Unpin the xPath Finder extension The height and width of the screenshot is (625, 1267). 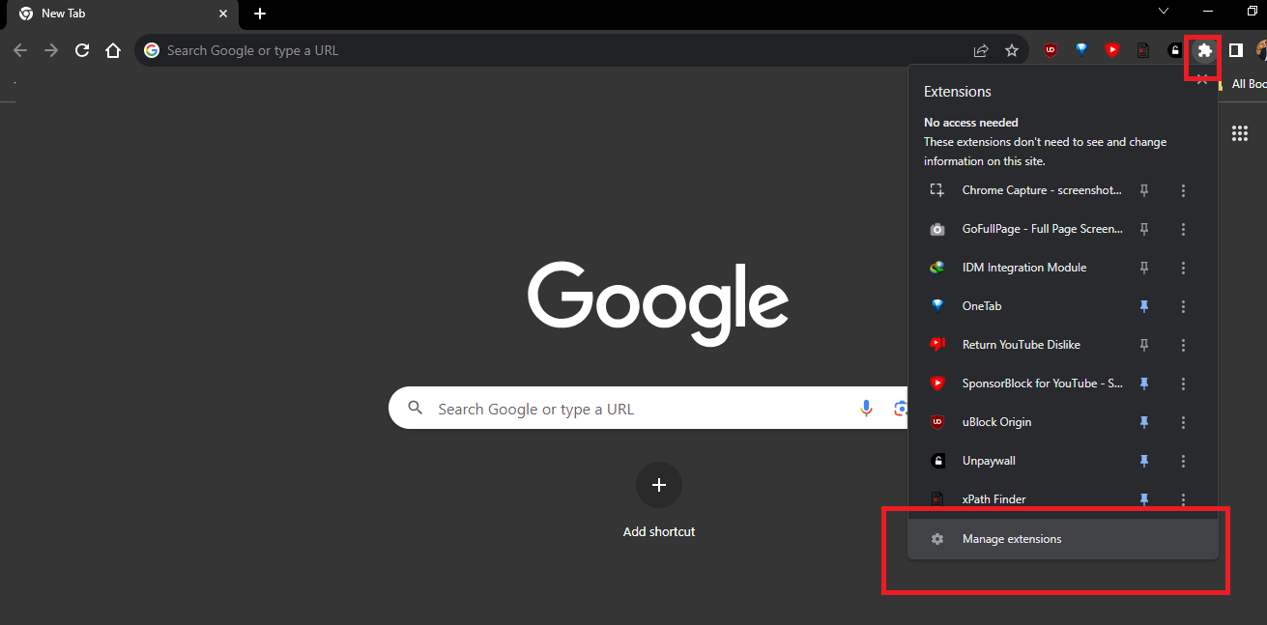tap(1144, 499)
